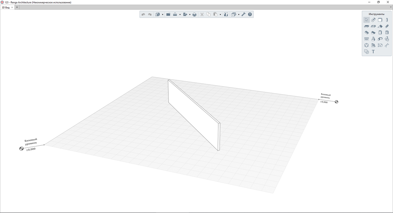Redo the last undone action
This screenshot has height=213, width=393.
150,14
